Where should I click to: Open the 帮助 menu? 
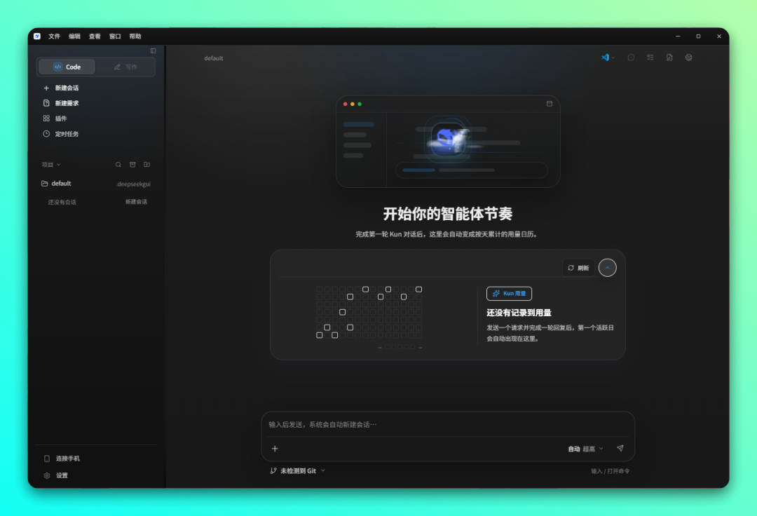pos(135,36)
